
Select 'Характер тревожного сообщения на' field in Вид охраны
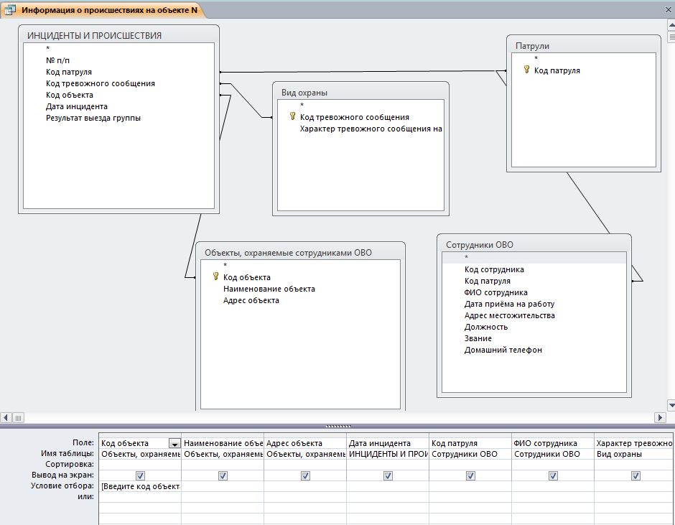coord(371,129)
